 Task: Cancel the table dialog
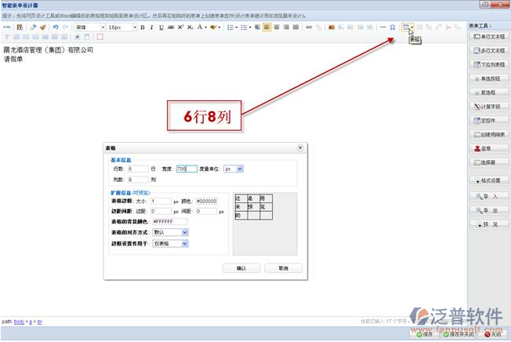(x=283, y=268)
